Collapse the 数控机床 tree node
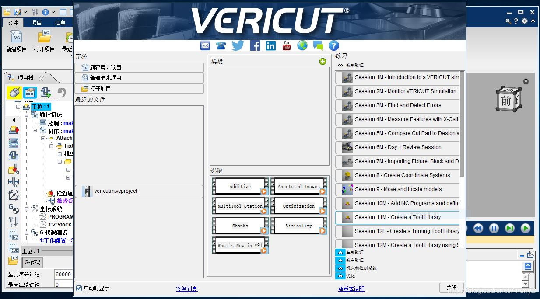 coord(26,115)
